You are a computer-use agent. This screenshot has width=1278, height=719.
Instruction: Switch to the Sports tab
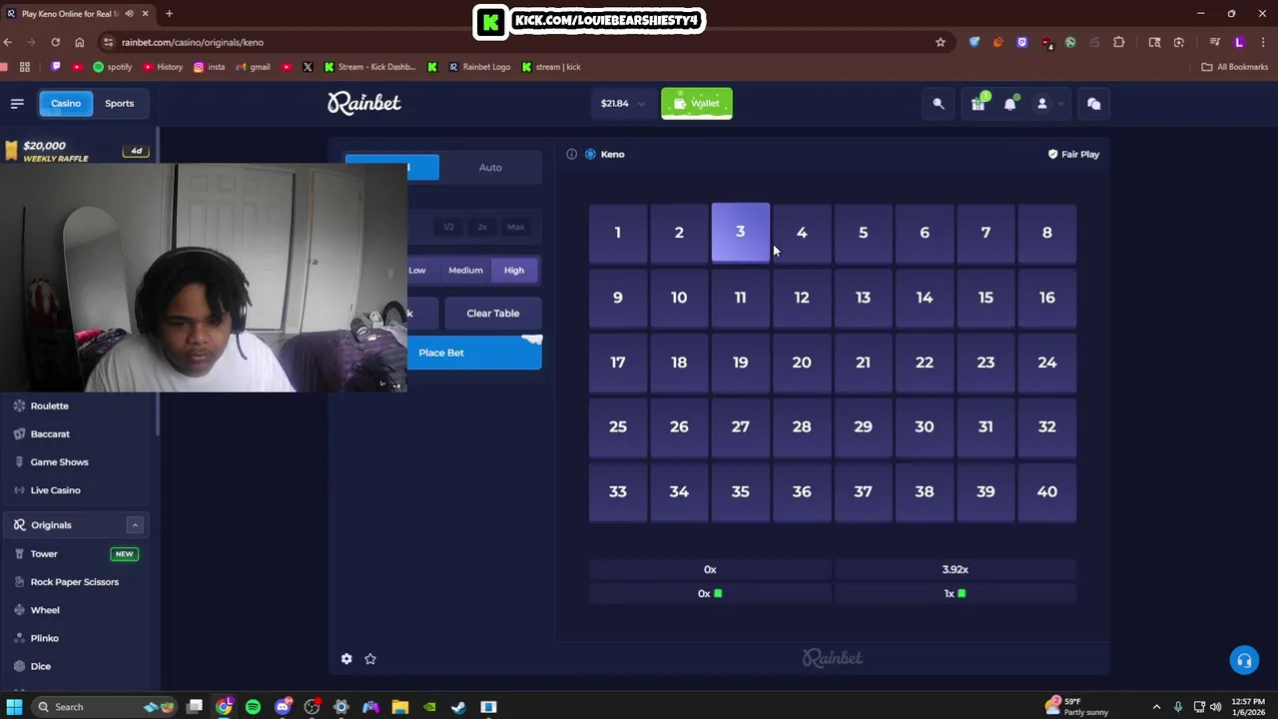[x=119, y=103]
